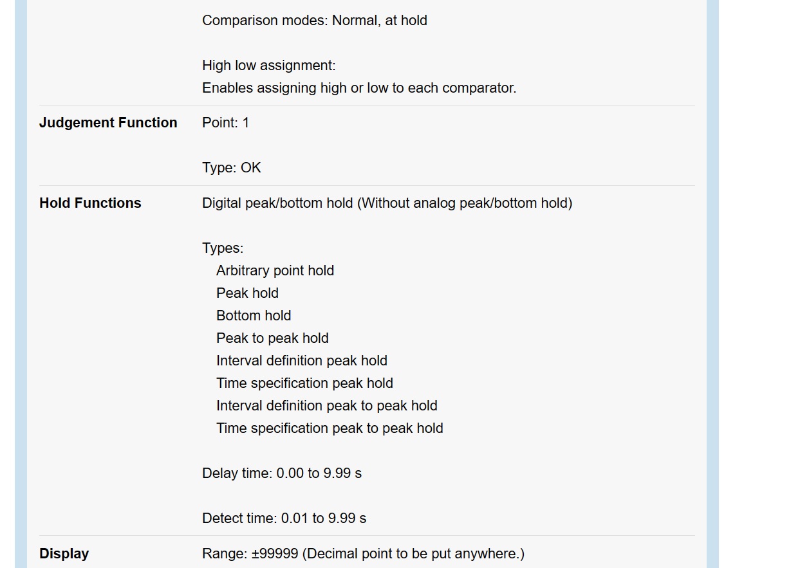Click the 'Types:' label

pyautogui.click(x=223, y=248)
